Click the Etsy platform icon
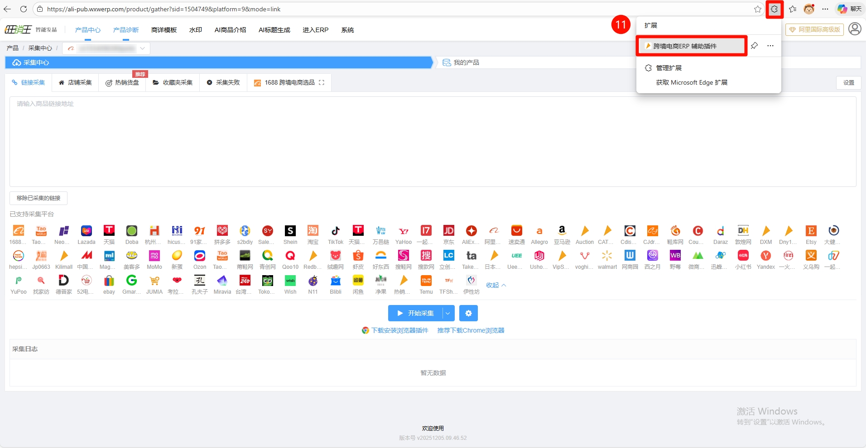This screenshot has height=448, width=866. (811, 231)
